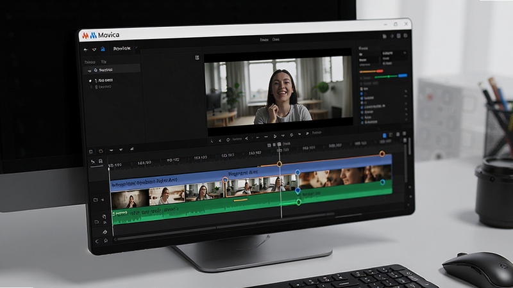The image size is (513, 288).
Task: Click last icon in top-right header group
Action: coord(405,35)
